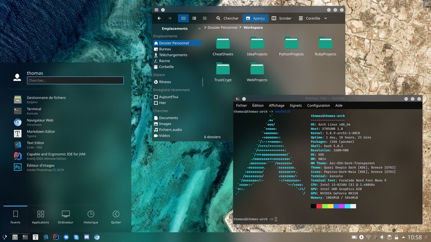Click the Discord icon in the taskbar
The height and width of the screenshot is (242, 431).
[87, 237]
